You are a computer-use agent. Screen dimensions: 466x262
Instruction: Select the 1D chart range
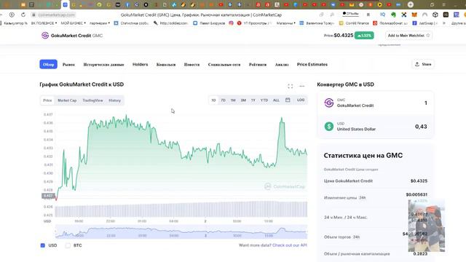pos(213,100)
